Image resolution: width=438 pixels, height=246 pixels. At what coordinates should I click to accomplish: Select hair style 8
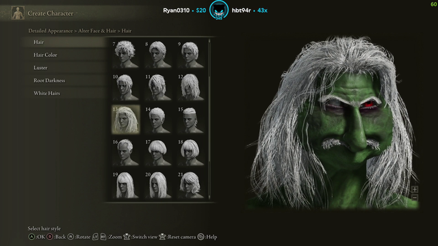158,54
